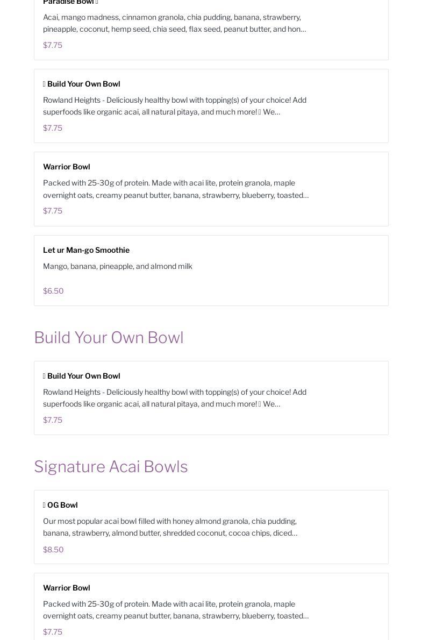Click Warrior Bowl description in Signature Acai Bowls

pos(175,610)
